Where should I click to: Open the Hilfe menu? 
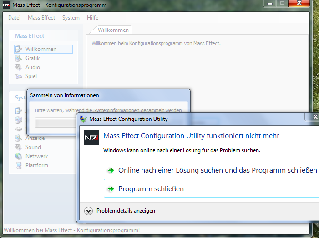[x=92, y=18]
